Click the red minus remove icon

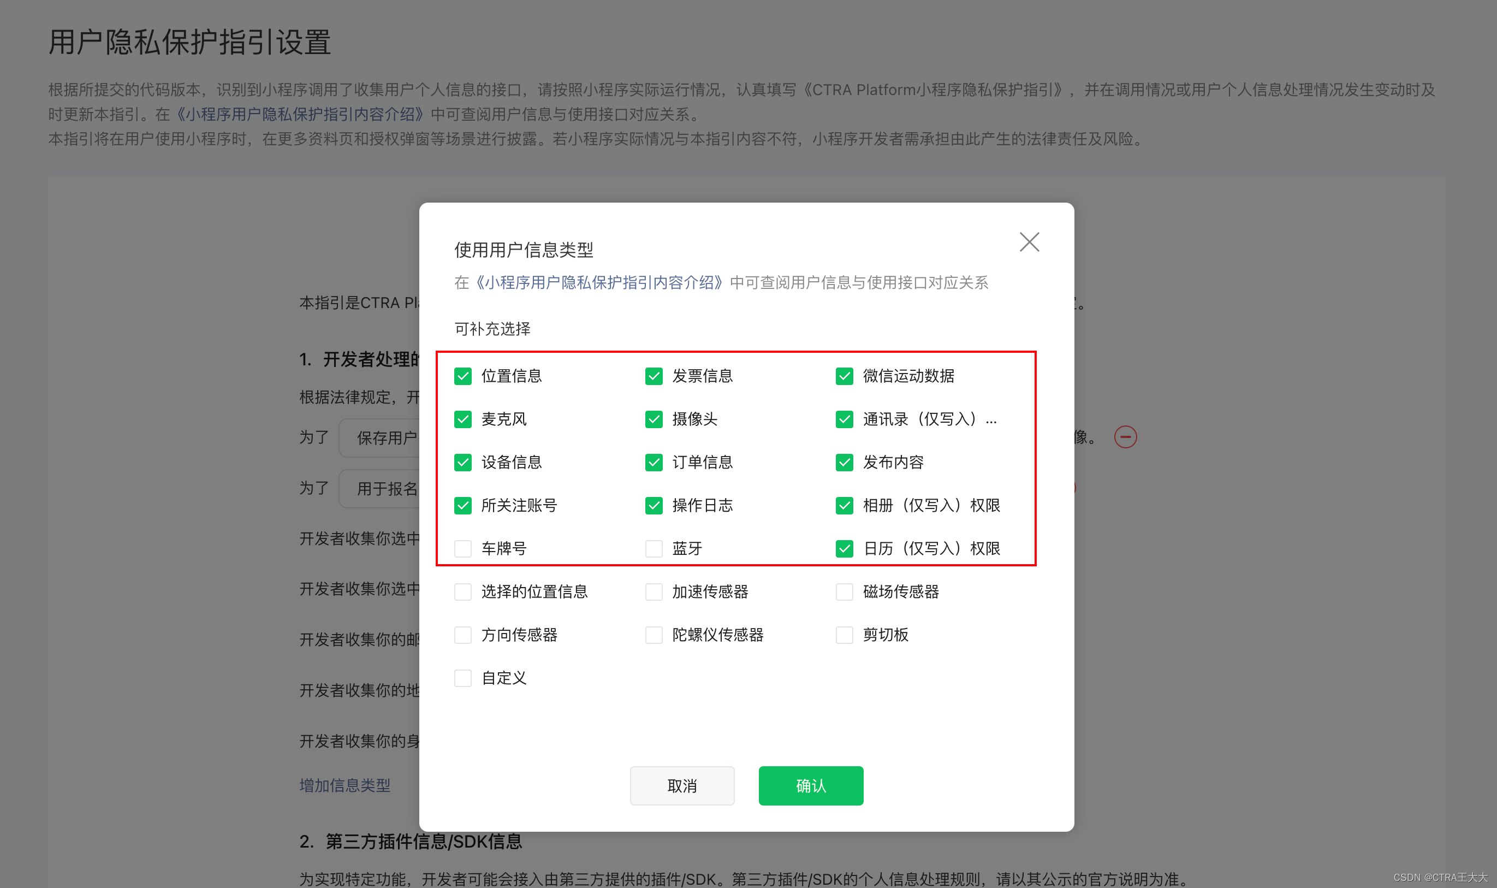1125,437
